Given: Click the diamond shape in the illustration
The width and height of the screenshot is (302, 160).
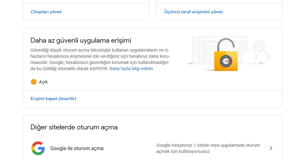Looking at the screenshot, I should 263,57.
